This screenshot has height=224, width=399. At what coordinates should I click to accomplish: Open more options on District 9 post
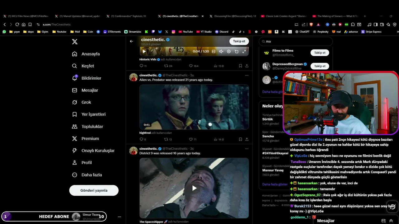[x=247, y=149]
